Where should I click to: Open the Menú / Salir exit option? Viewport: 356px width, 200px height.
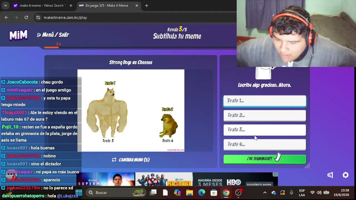coord(53,35)
